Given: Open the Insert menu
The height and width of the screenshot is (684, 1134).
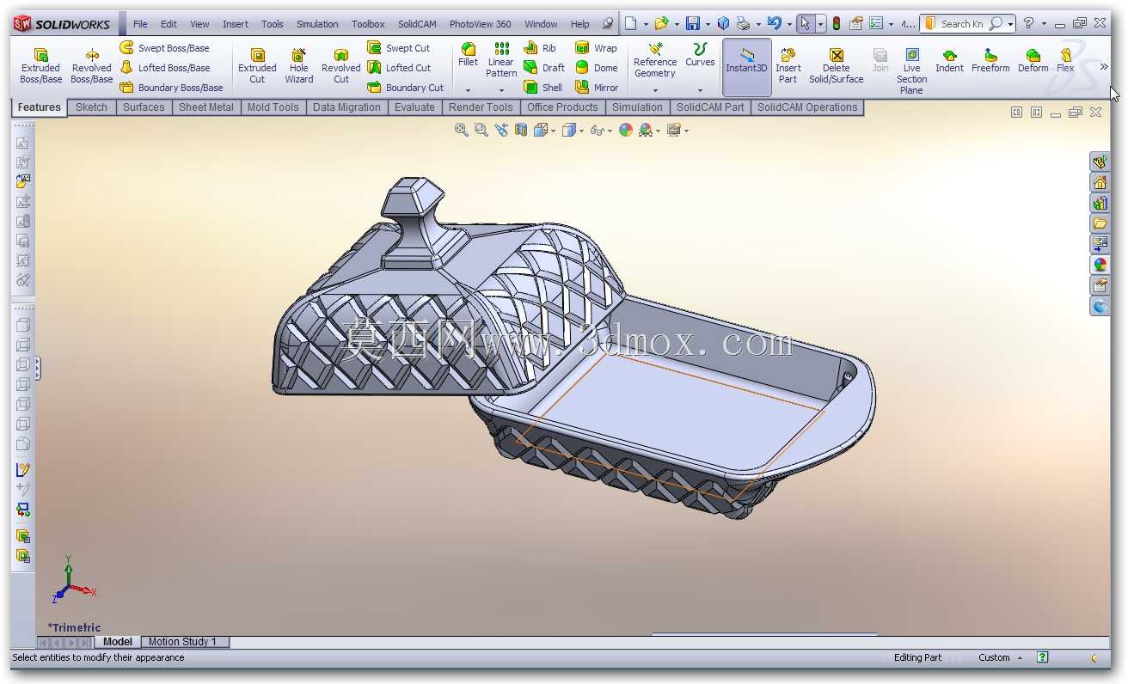Looking at the screenshot, I should [236, 24].
